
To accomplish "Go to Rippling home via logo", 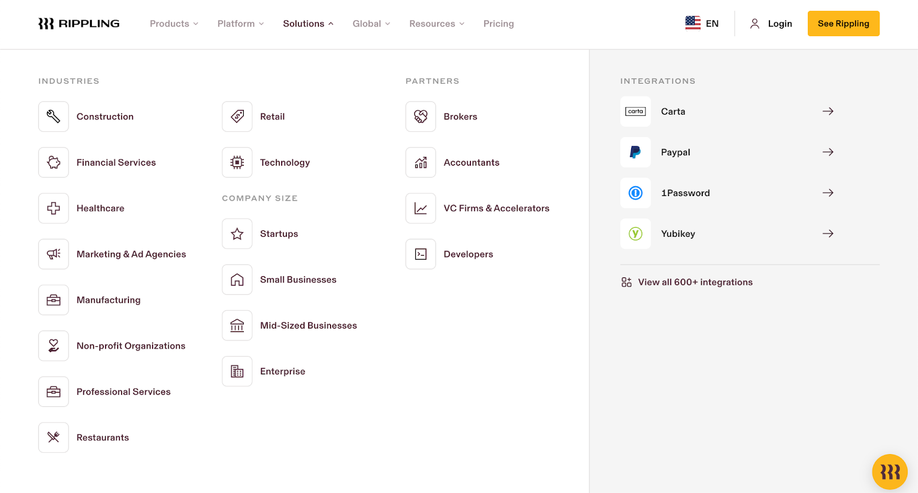I will (x=79, y=24).
